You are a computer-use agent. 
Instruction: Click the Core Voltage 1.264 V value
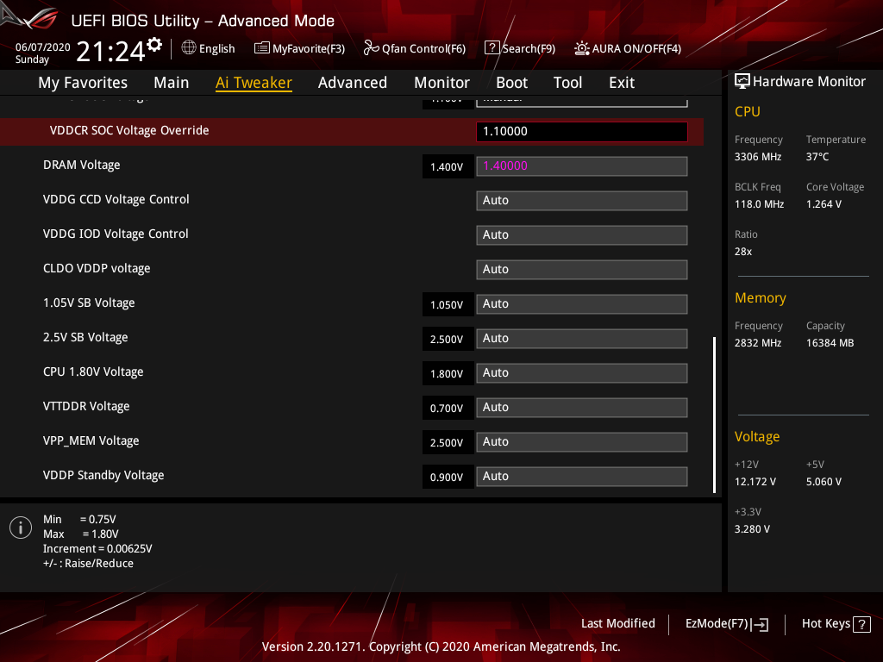coord(824,204)
